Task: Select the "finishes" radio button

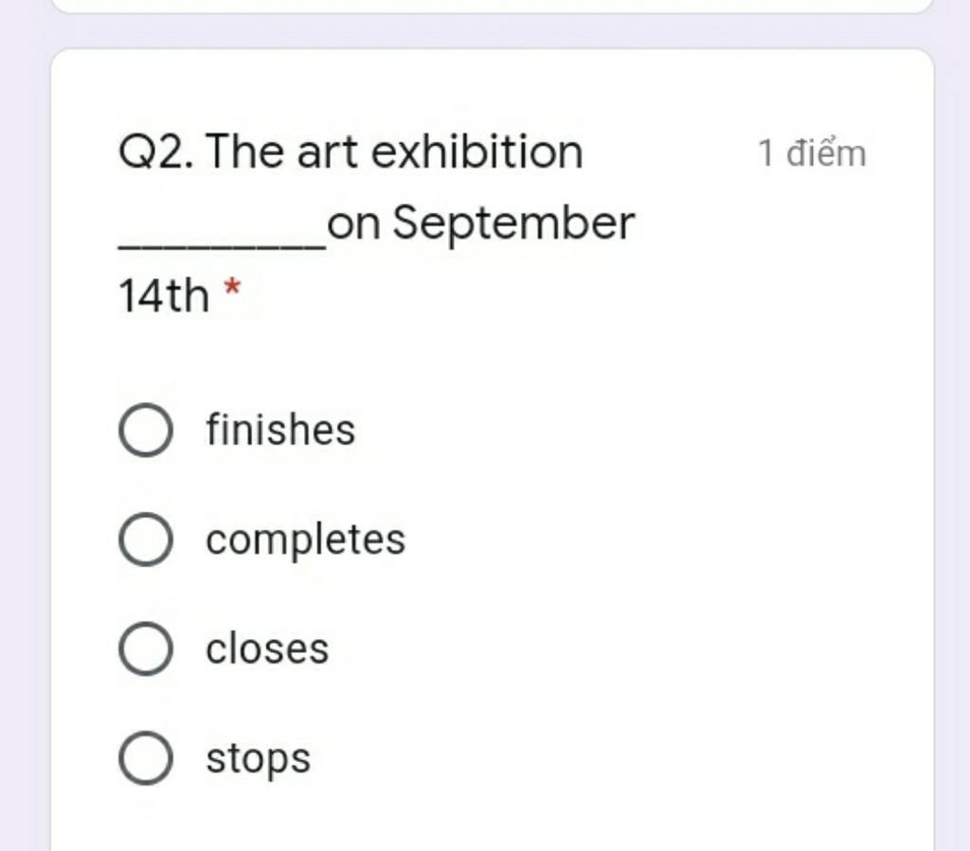Action: (146, 431)
